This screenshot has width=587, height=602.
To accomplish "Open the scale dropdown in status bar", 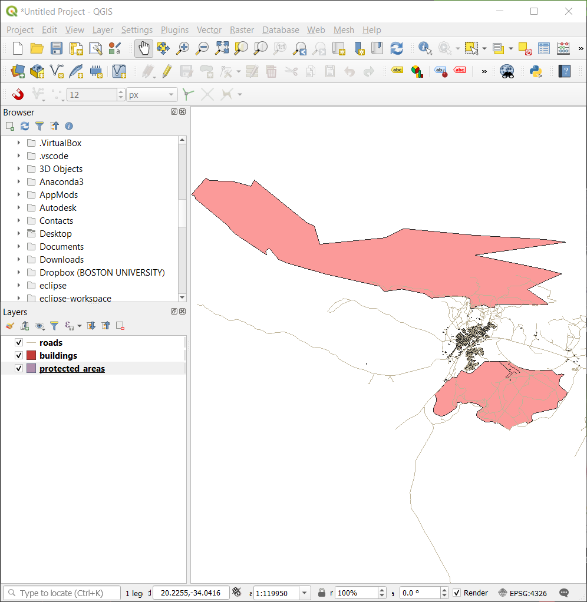I will coord(305,593).
